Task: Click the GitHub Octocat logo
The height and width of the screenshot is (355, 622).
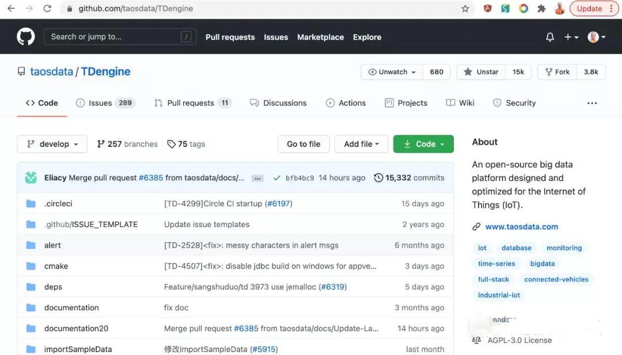Action: point(26,36)
